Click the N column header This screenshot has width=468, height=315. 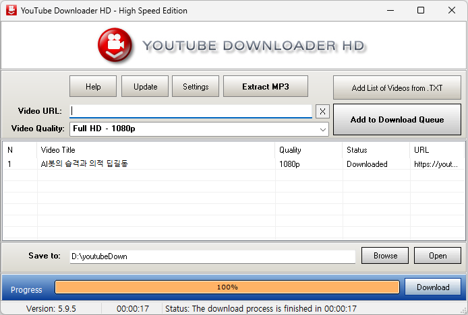20,150
